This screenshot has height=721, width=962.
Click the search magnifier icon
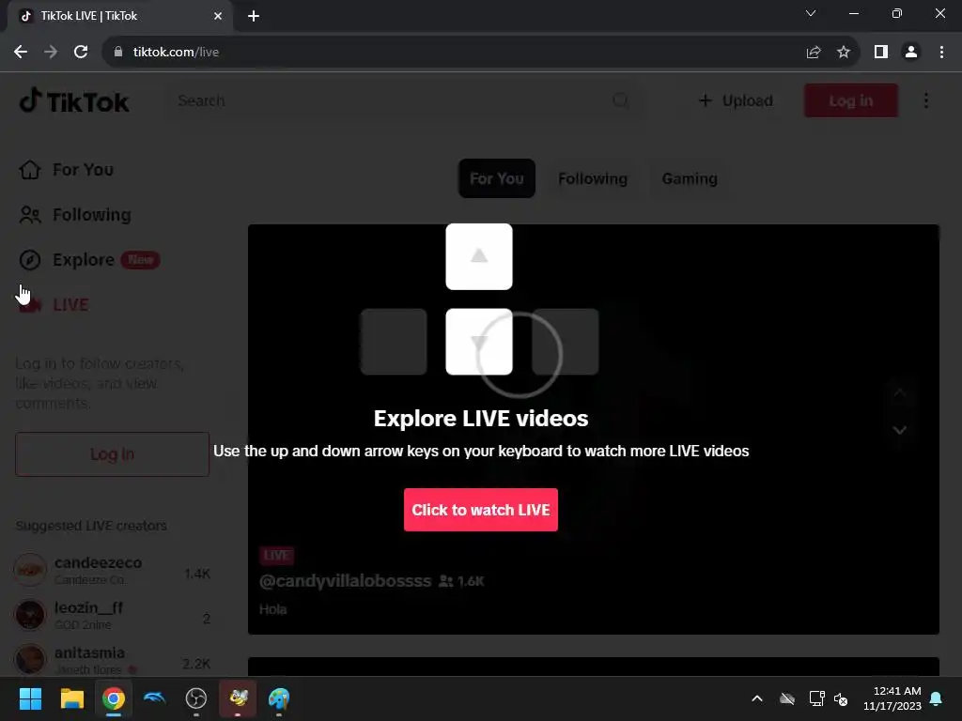click(x=620, y=100)
